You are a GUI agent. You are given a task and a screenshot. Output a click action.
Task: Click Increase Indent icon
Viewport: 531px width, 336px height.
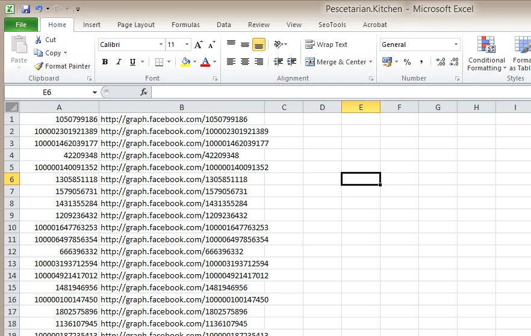pyautogui.click(x=291, y=62)
